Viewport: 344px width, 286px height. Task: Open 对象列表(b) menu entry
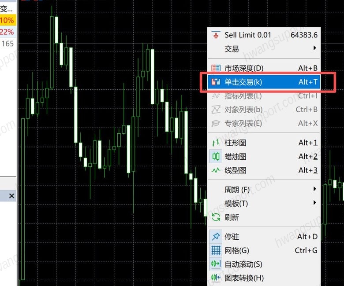[264, 110]
